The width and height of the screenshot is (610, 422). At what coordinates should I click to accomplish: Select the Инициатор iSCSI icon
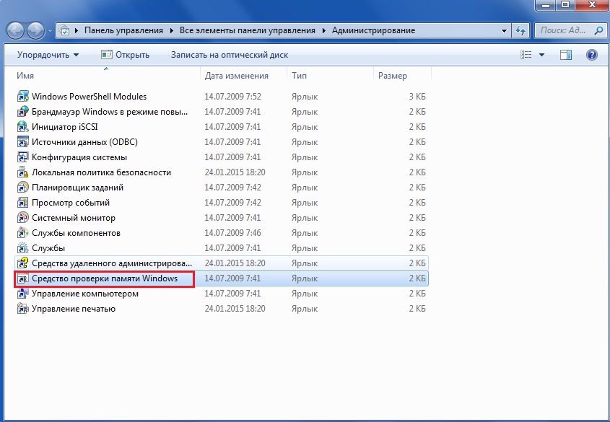coord(22,127)
